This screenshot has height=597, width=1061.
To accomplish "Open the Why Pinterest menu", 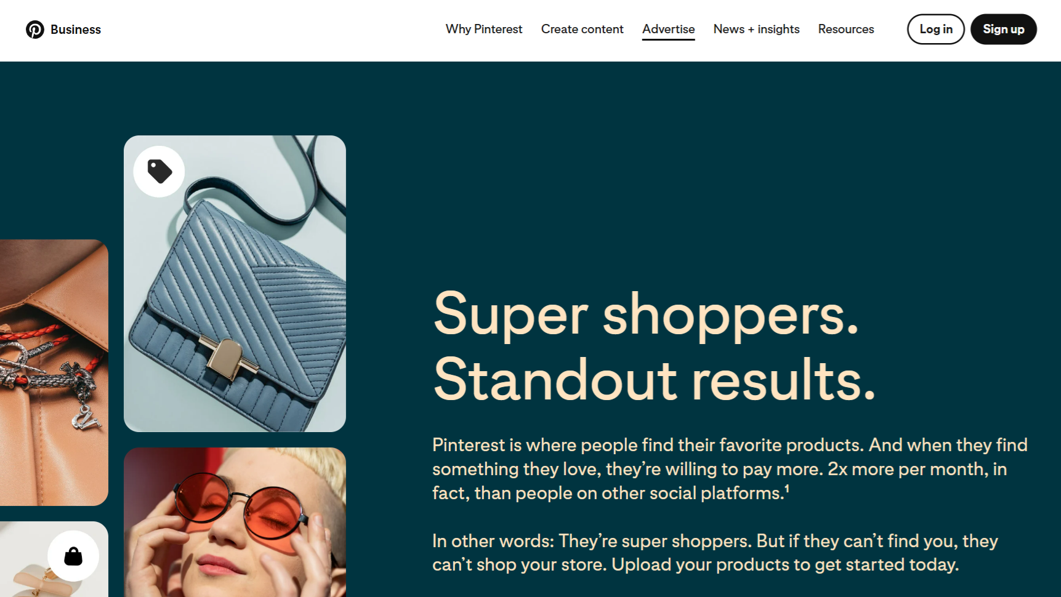I will click(483, 29).
